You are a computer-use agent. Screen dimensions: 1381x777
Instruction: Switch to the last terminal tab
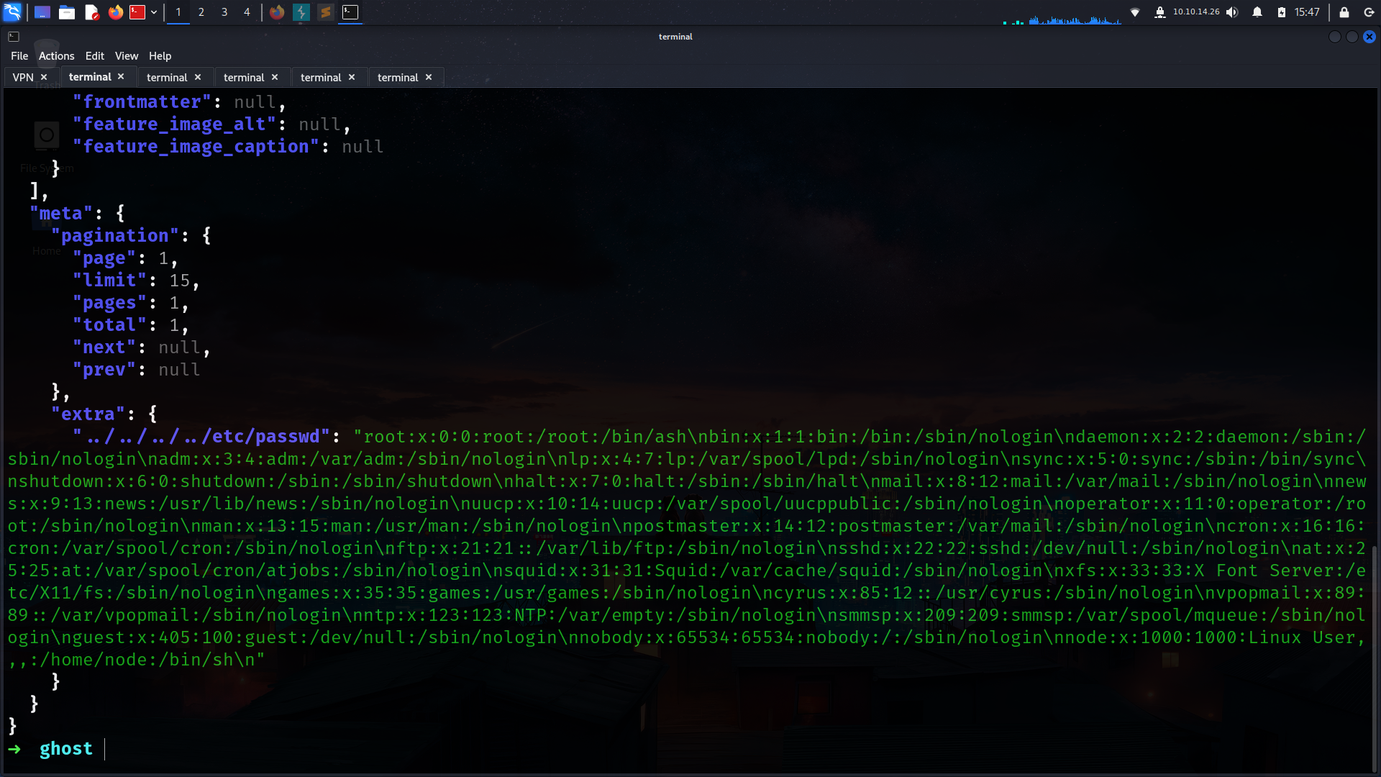pos(398,77)
